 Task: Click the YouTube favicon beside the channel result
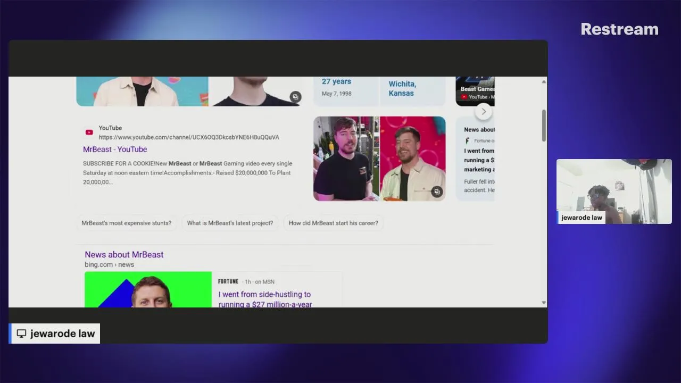[x=89, y=132]
